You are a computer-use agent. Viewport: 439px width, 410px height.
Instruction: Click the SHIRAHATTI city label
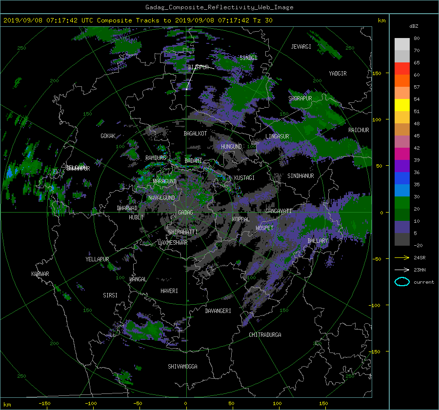[x=183, y=232]
